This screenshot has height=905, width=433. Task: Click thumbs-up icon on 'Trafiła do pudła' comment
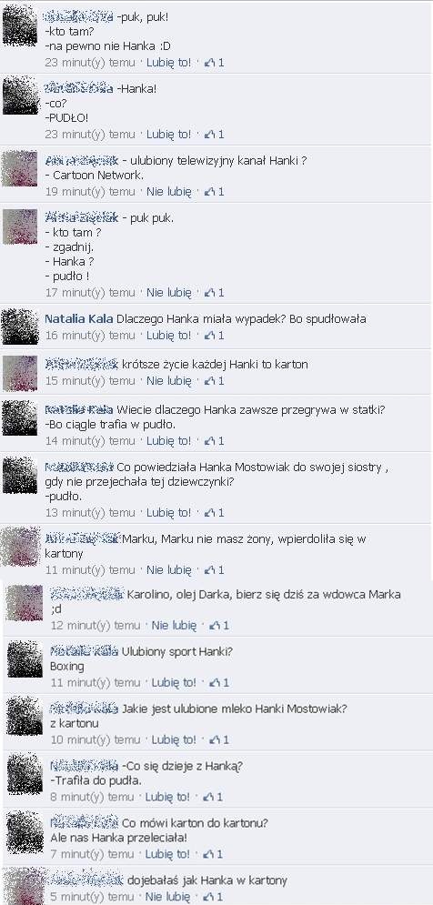[213, 797]
